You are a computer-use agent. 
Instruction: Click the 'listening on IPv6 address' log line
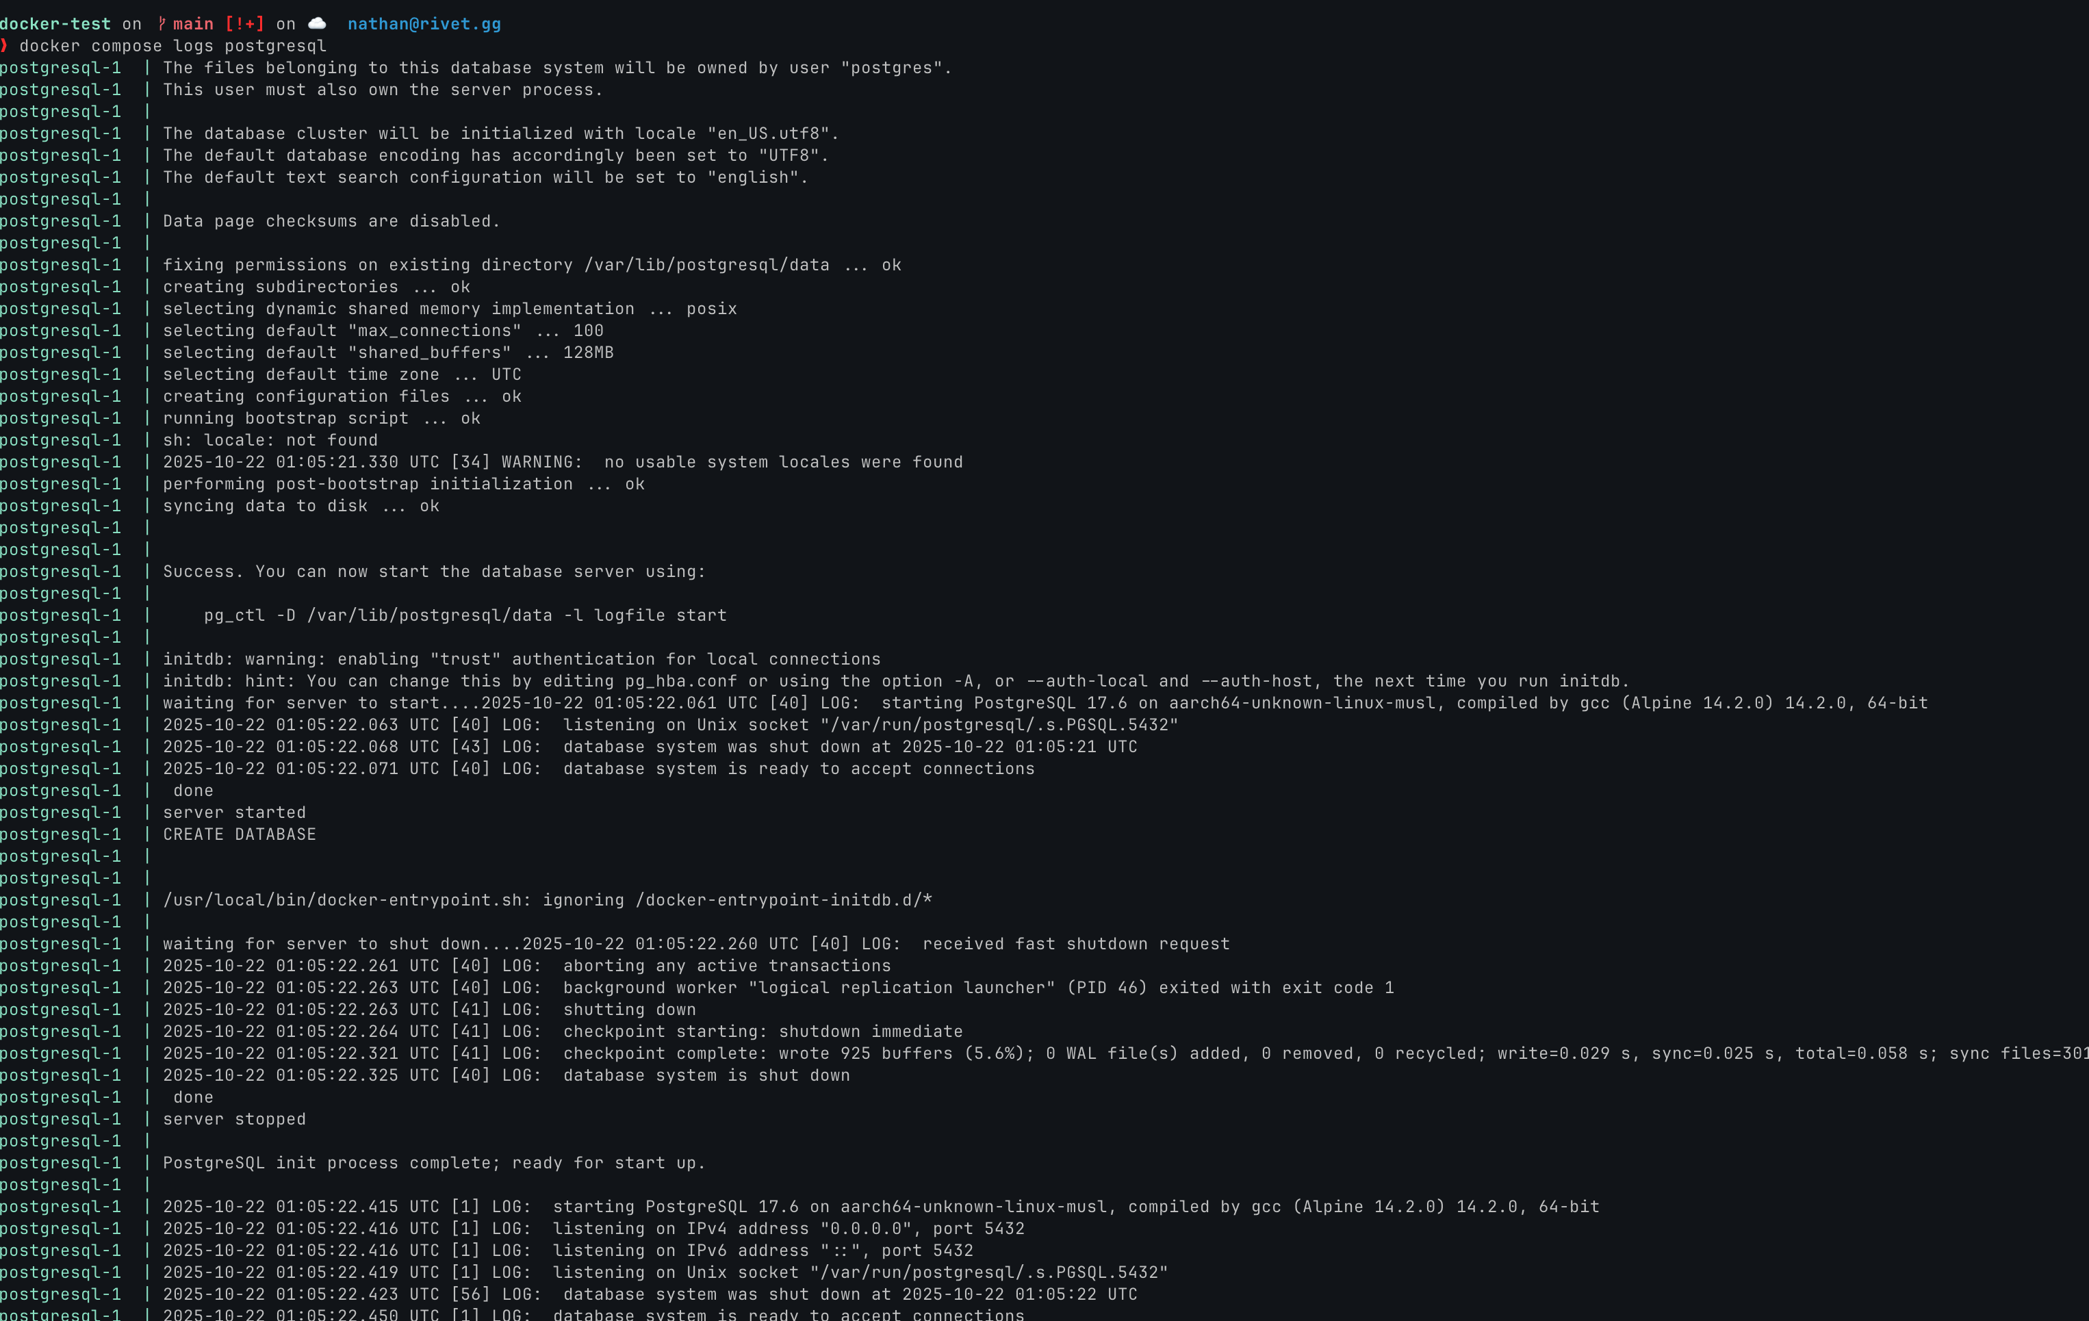762,1250
